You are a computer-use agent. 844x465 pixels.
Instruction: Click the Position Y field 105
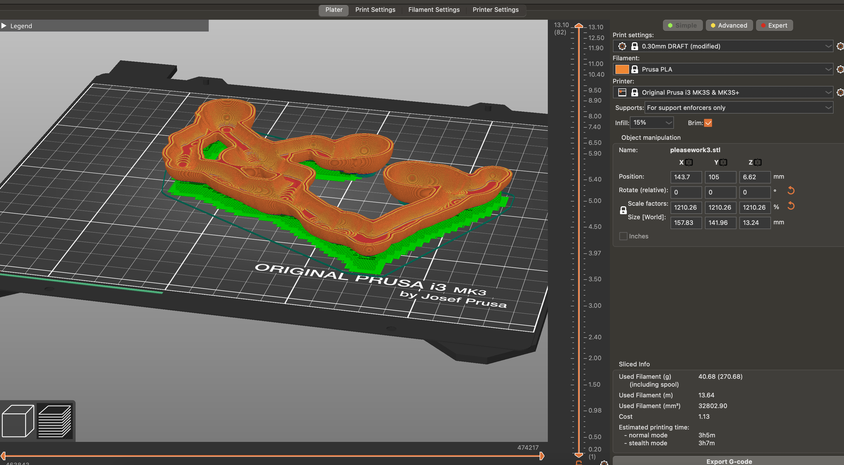pos(720,177)
